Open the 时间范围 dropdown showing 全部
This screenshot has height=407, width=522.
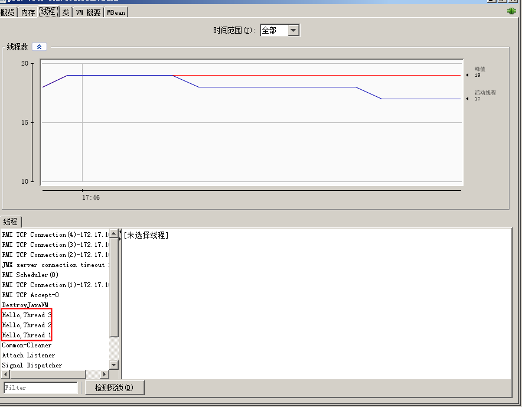coord(280,30)
